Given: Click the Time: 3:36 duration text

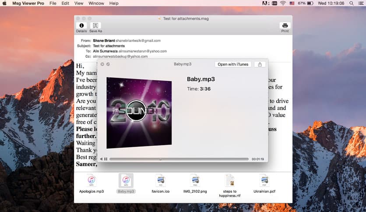Looking at the screenshot, I should pos(199,89).
